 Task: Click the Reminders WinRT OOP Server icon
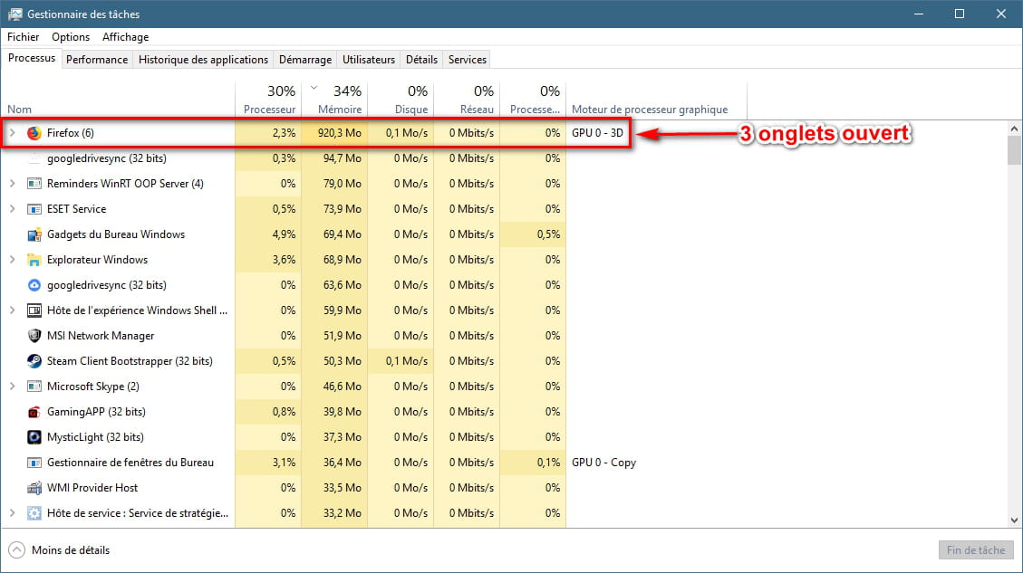[34, 184]
